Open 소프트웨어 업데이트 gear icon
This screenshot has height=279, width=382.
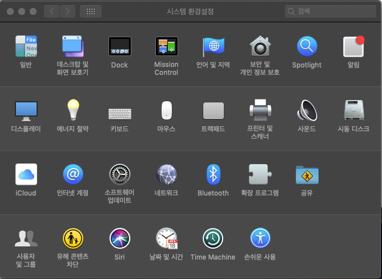(119, 174)
